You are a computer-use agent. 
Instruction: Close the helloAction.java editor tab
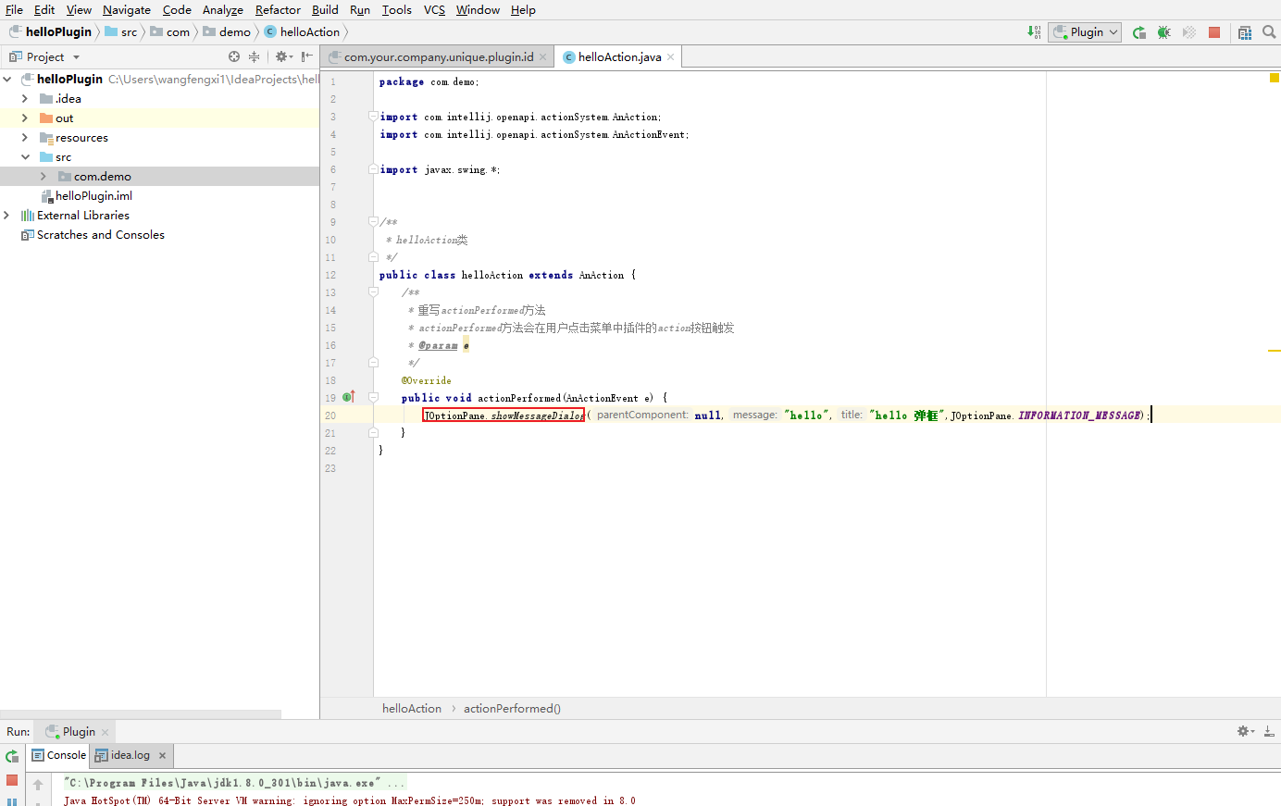coord(670,56)
